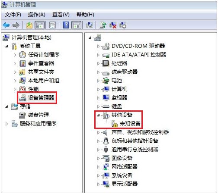Select the 未知设备 warning device entry
The height and width of the screenshot is (194, 218).
coord(130,124)
